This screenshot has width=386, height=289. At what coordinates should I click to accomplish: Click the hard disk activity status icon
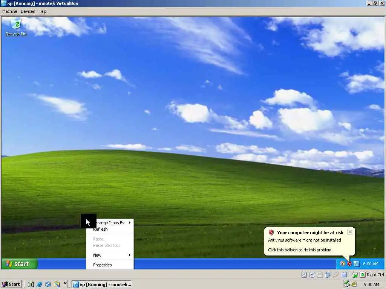(x=304, y=274)
